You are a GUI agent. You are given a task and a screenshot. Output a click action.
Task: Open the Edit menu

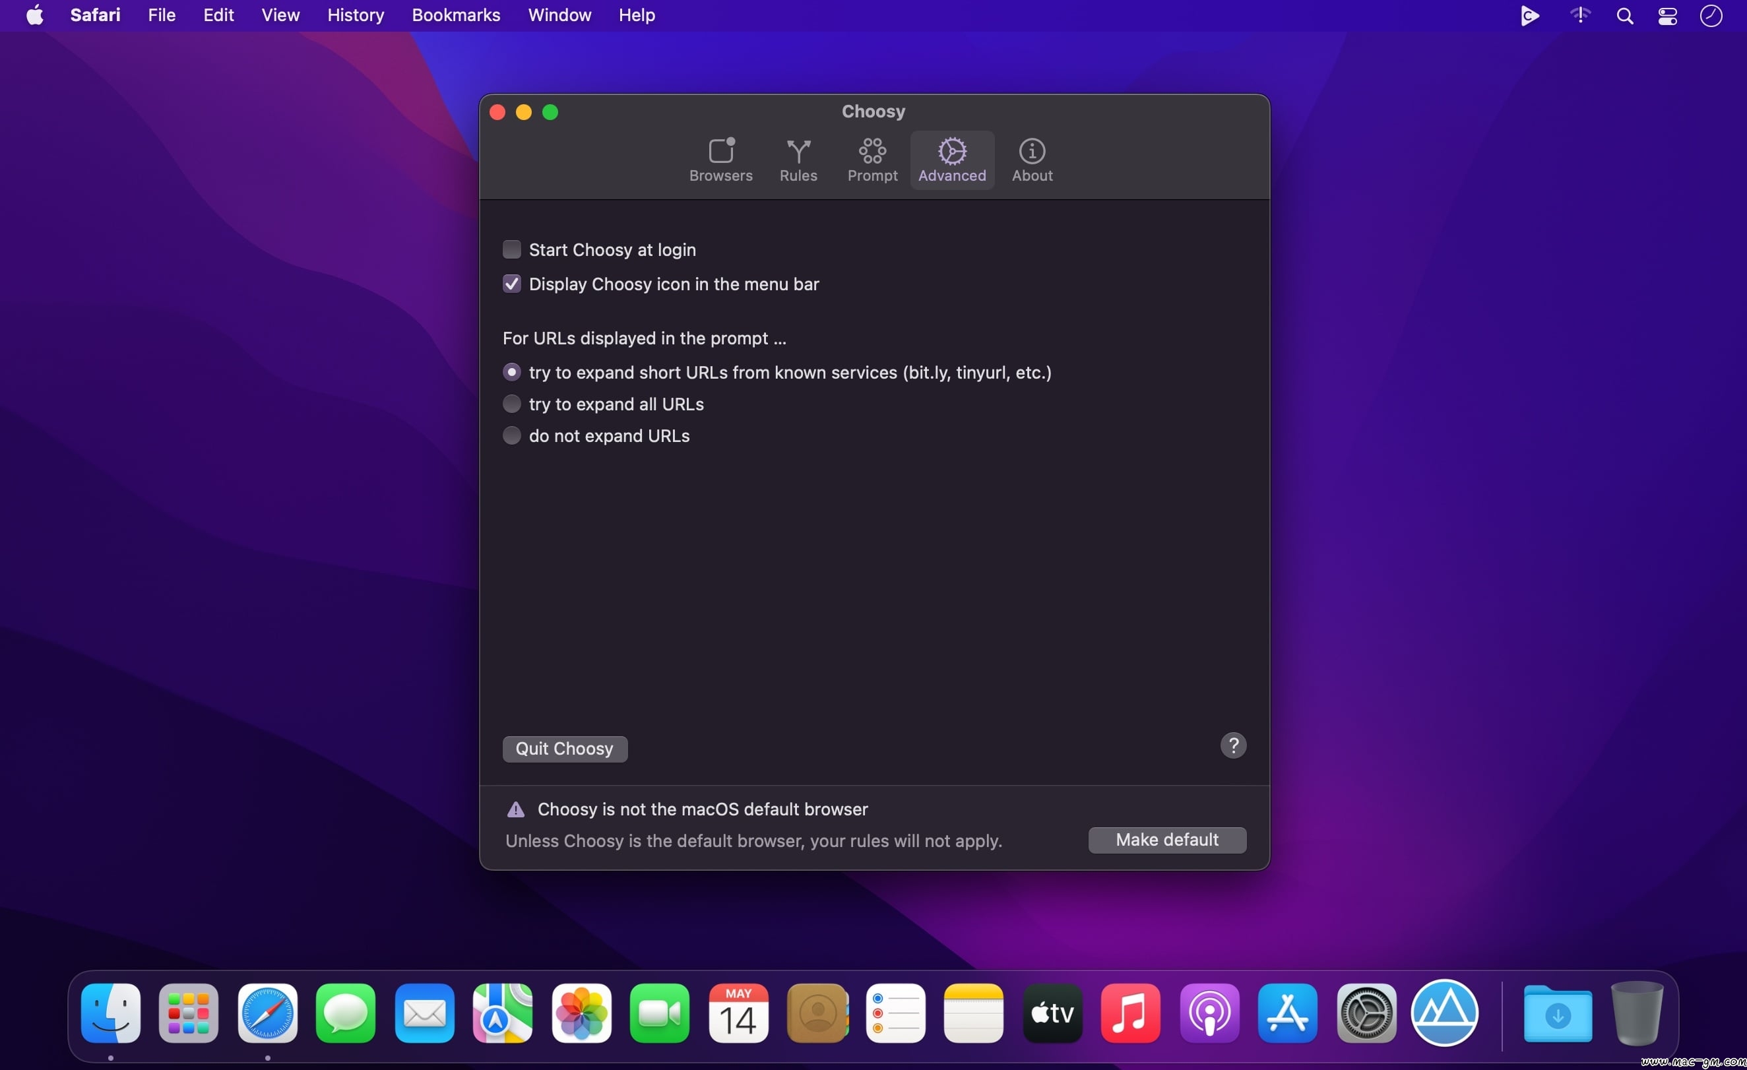218,15
